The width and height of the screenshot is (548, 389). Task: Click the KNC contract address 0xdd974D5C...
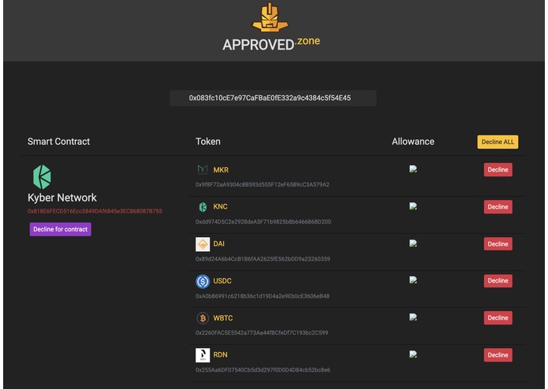[263, 221]
